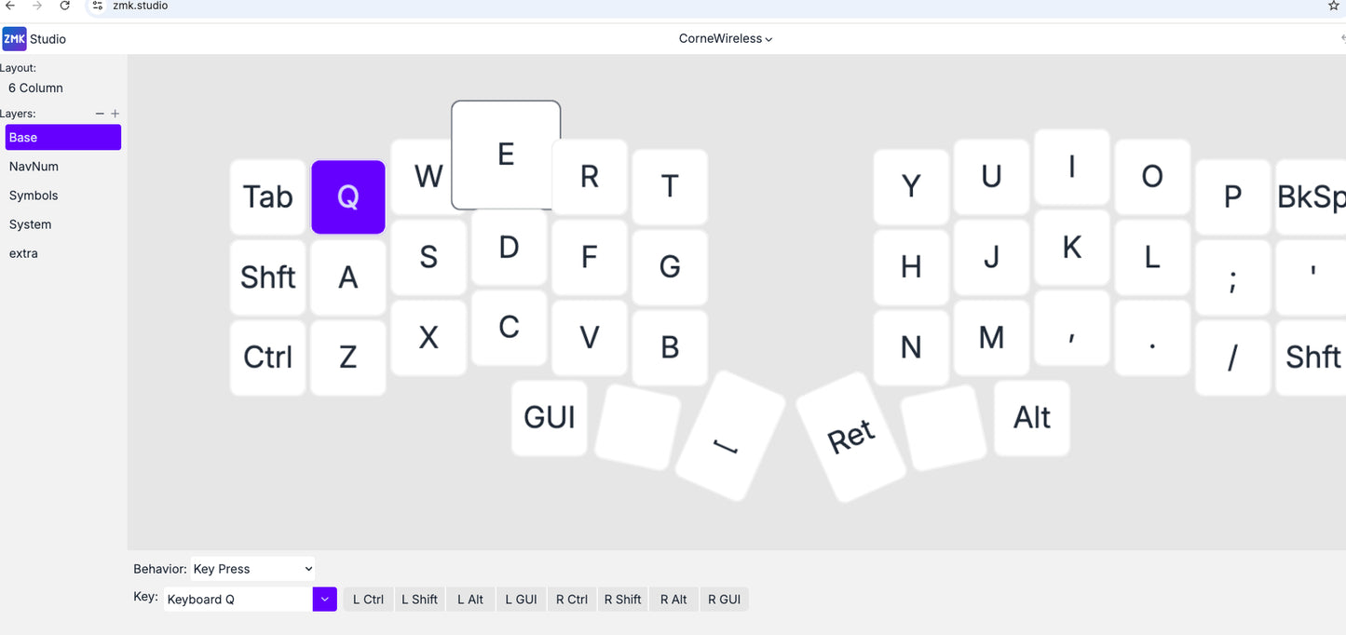
Task: Add a new layer with the plus icon
Action: pyautogui.click(x=115, y=113)
